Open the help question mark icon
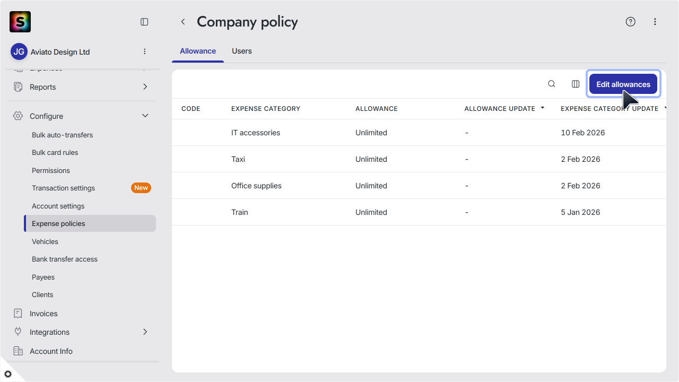The image size is (679, 382). pos(631,22)
